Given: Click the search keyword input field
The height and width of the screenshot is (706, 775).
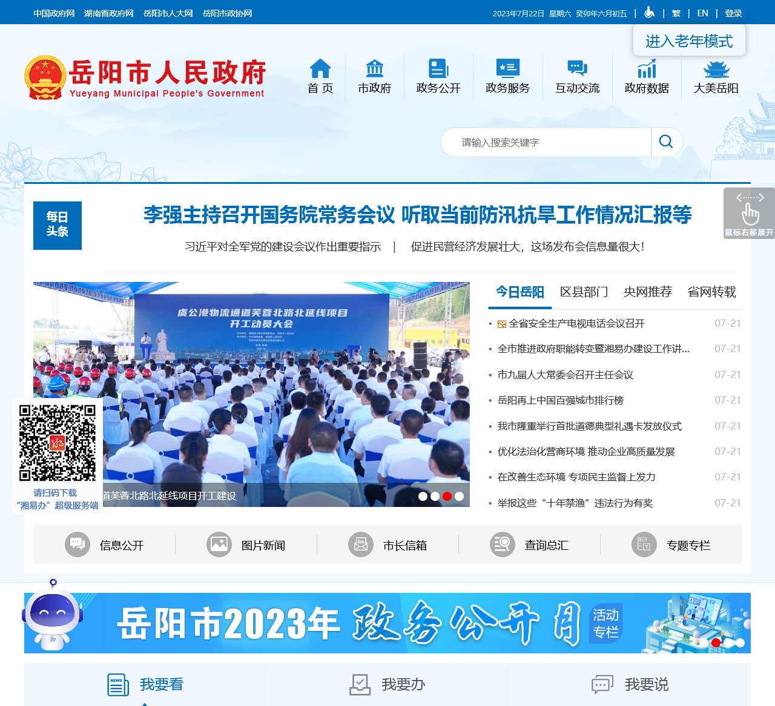Looking at the screenshot, I should (x=546, y=142).
